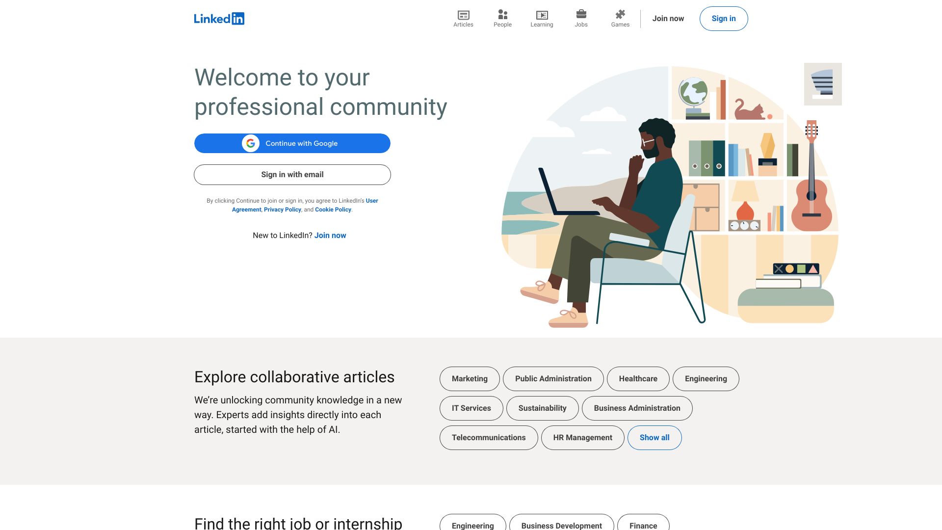Click Continue with Google button
942x530 pixels.
tap(292, 143)
